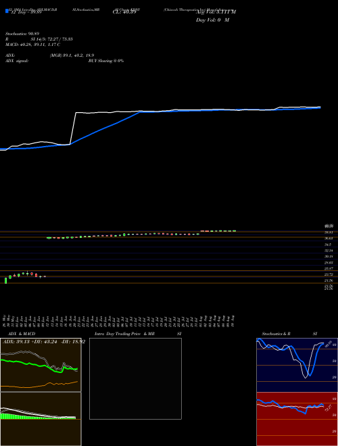Open the blue Stochastics chart panel

point(297,365)
